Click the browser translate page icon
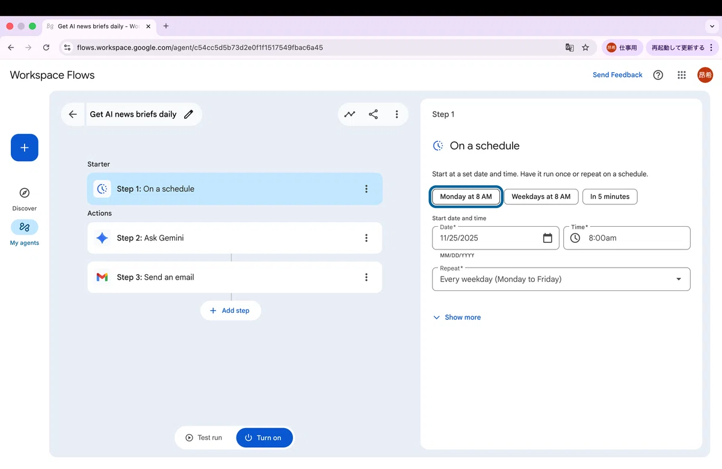722x469 pixels. point(569,48)
